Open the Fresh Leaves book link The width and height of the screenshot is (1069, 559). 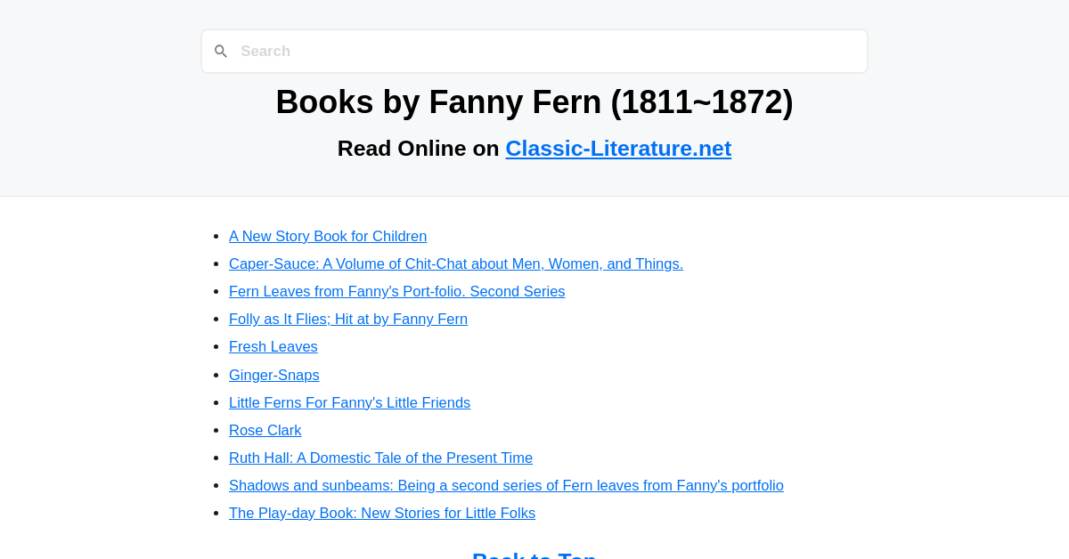(273, 346)
